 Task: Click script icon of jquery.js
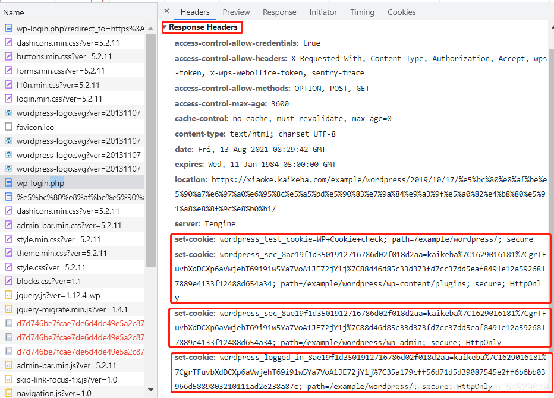tap(8, 295)
